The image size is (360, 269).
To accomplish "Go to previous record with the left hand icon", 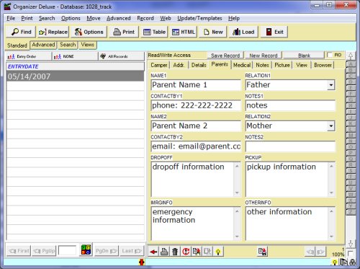I will point(310,252).
